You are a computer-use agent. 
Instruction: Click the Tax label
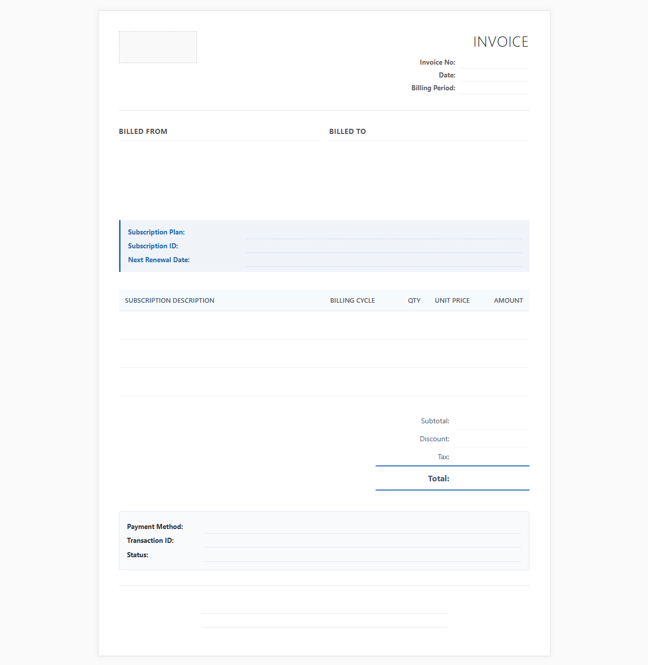tap(443, 457)
